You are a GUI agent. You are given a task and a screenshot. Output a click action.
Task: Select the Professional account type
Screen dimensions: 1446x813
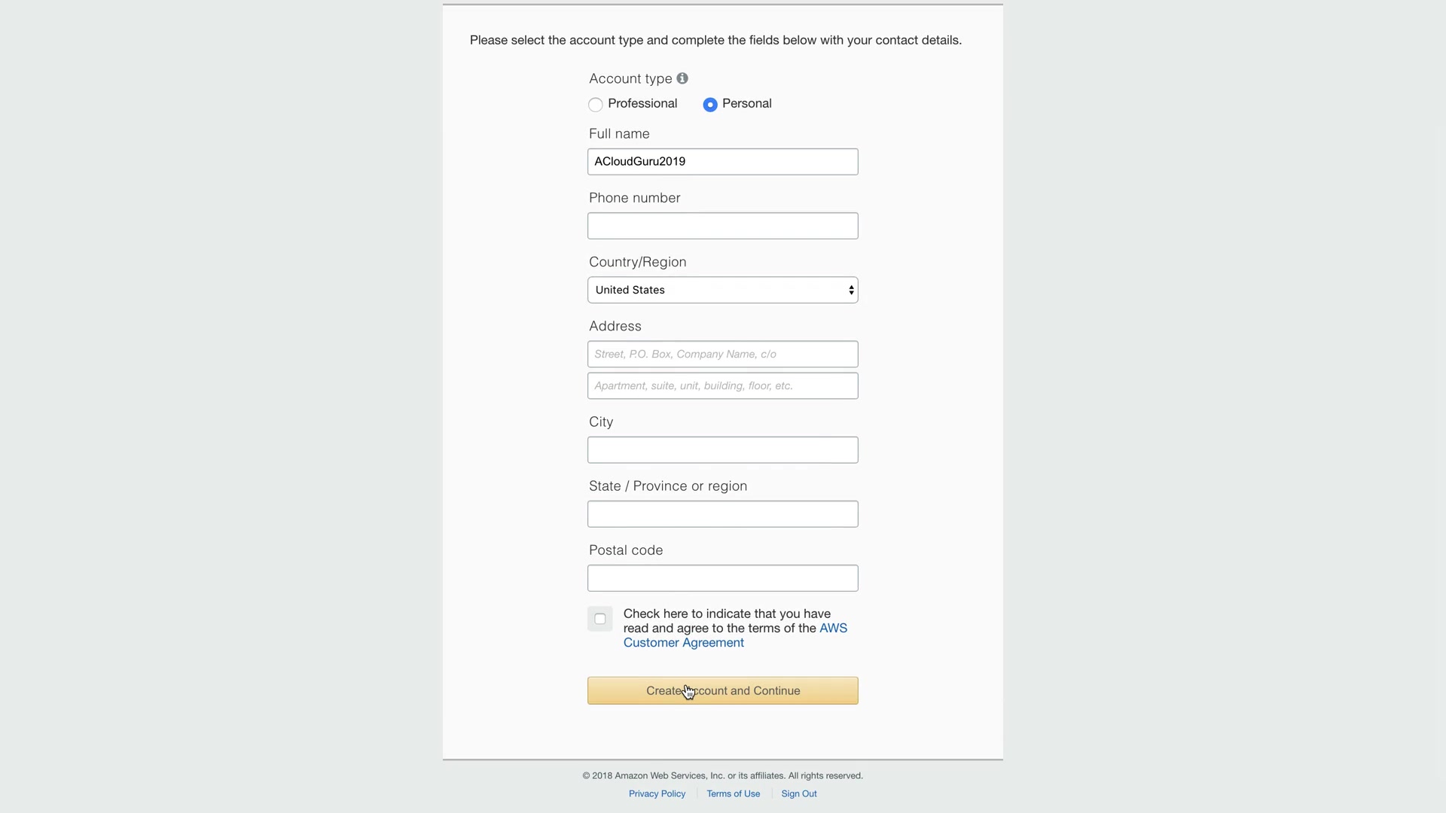(x=596, y=105)
